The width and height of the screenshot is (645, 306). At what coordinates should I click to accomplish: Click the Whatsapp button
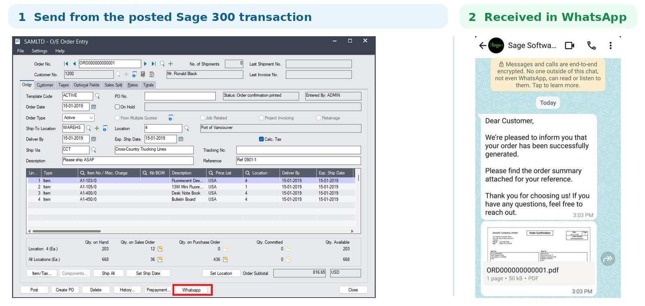pos(191,290)
